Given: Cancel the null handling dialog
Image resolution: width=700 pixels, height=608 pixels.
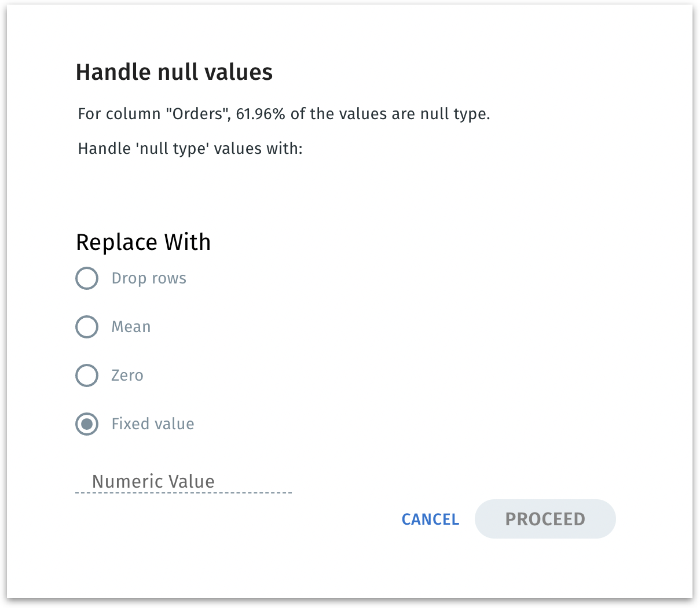Looking at the screenshot, I should pos(430,519).
